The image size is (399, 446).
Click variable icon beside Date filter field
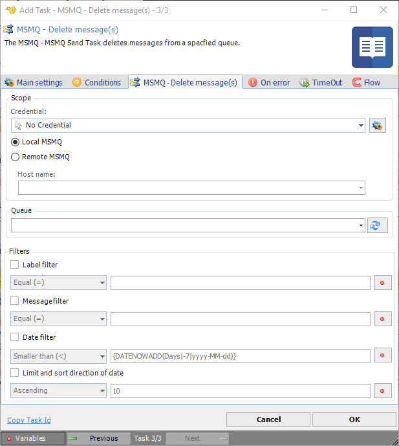tap(383, 355)
